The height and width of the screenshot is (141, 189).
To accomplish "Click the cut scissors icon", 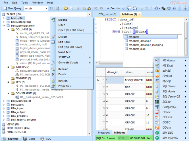I will click(x=78, y=8).
